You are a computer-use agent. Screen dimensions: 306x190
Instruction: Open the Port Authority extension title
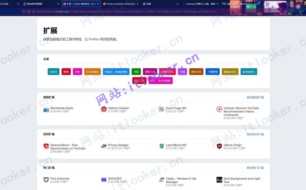[x=60, y=178]
